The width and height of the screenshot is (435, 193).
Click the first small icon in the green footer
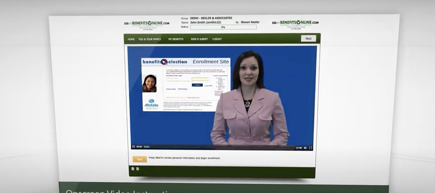[133, 169]
